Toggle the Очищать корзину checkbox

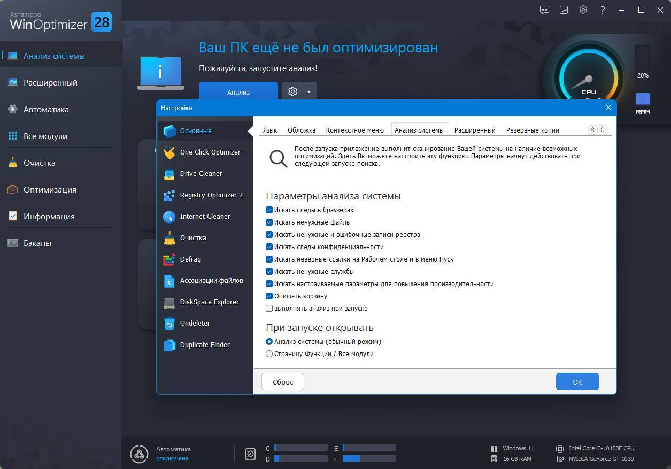[269, 296]
